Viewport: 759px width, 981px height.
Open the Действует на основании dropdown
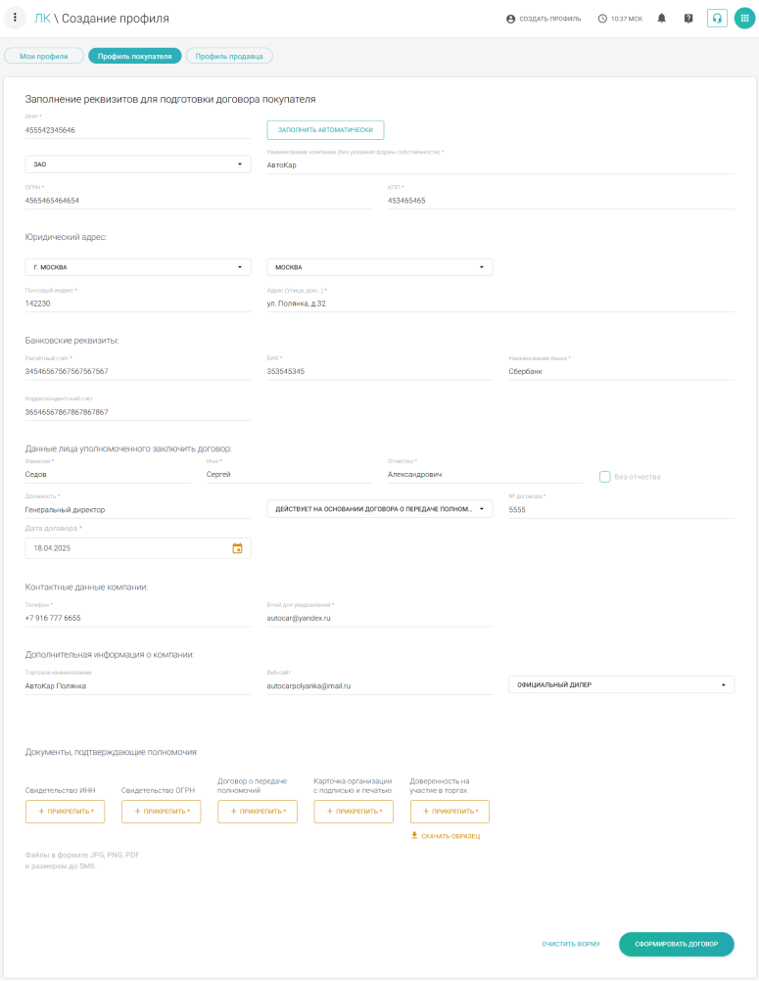(379, 509)
